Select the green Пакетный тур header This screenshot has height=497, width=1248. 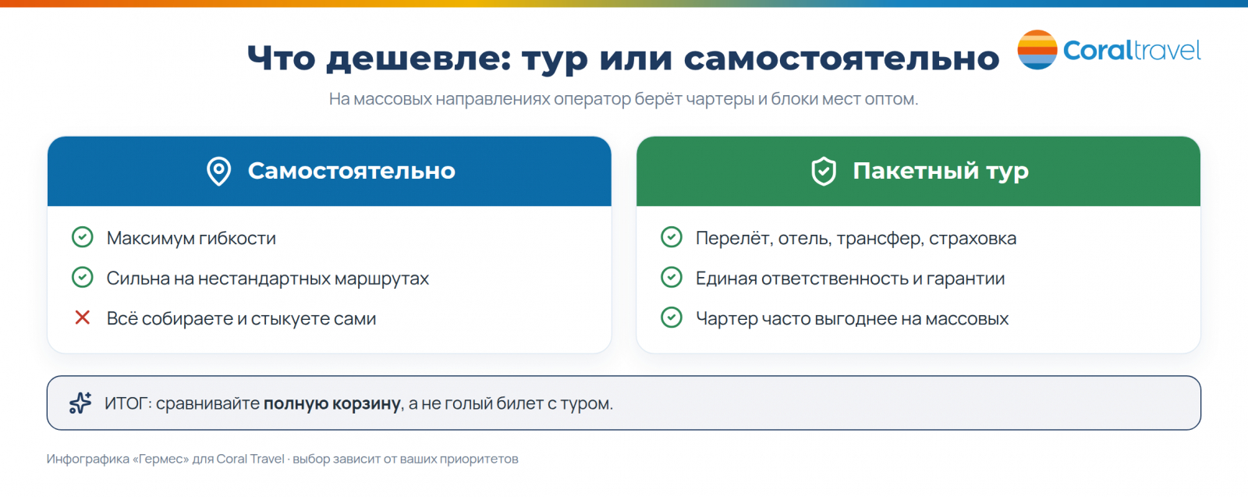[918, 172]
